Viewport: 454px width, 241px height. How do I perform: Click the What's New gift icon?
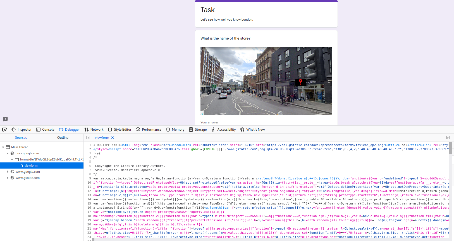pos(242,130)
